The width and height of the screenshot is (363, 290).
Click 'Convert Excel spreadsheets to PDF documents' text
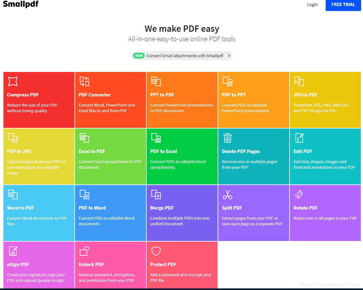point(110,164)
